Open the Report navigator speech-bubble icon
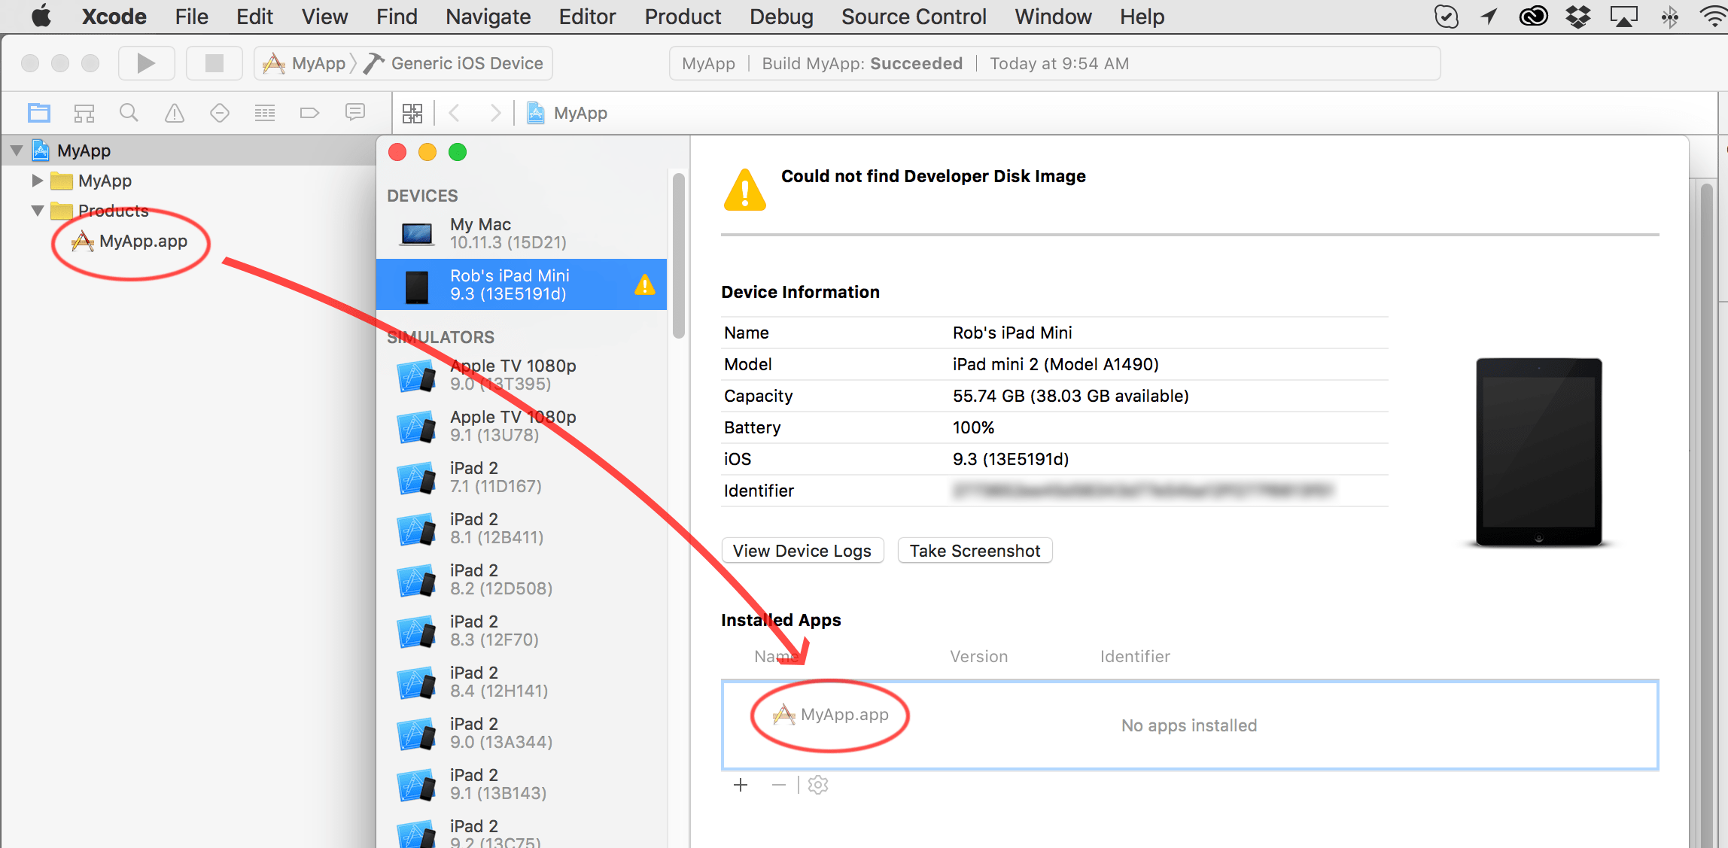1728x848 pixels. [354, 113]
